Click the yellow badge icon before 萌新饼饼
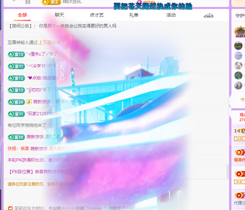Viewport: 245px width, 210px height. click(29, 102)
